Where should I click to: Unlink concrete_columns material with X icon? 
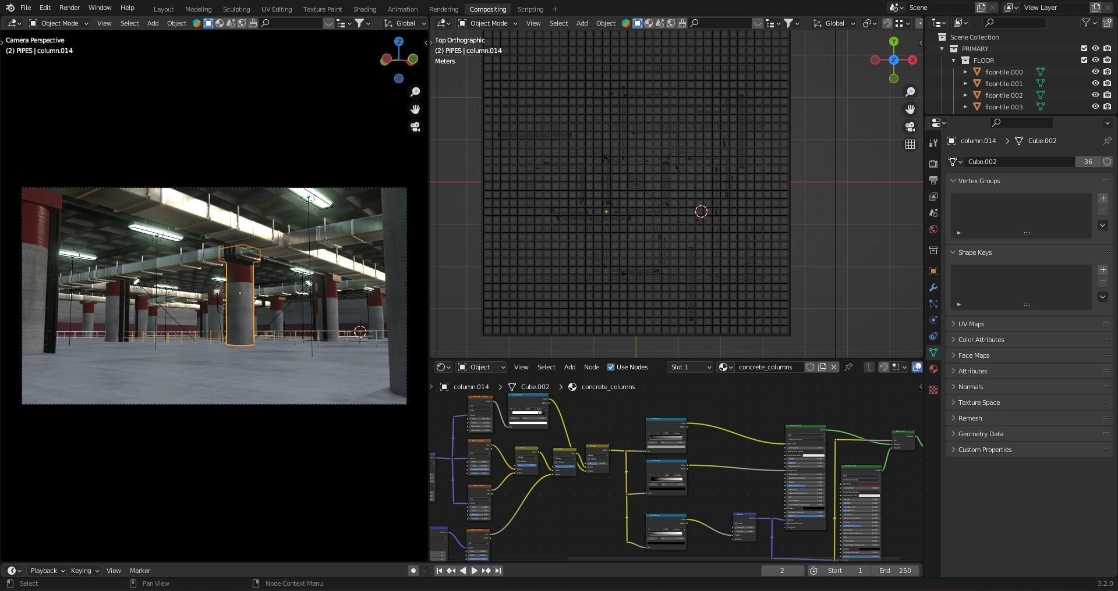click(x=834, y=367)
